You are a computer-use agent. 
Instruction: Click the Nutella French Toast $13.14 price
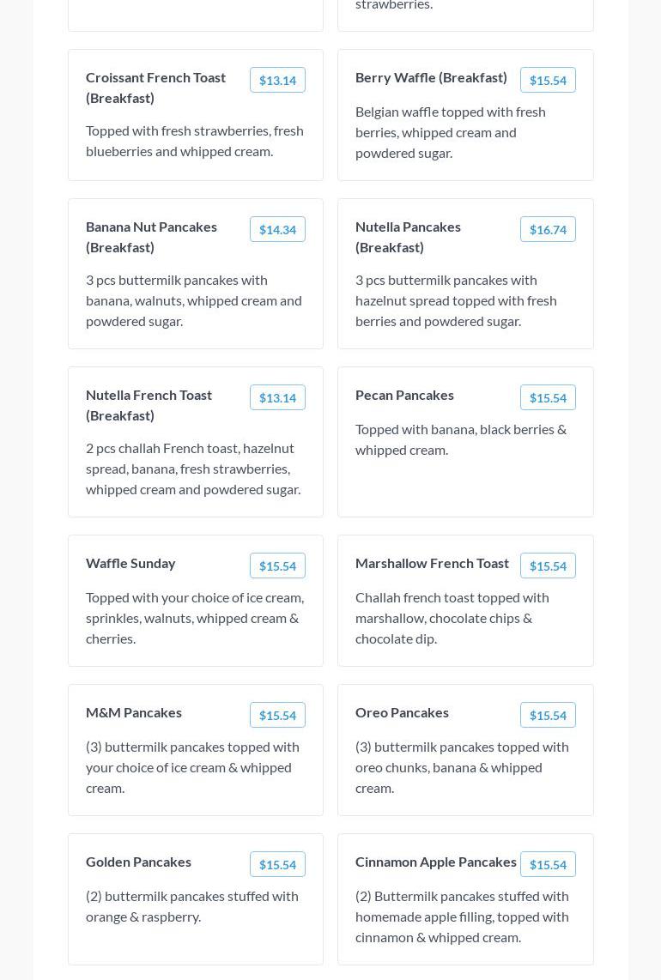click(x=277, y=397)
